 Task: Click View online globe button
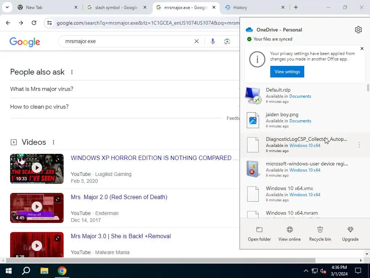(289, 234)
